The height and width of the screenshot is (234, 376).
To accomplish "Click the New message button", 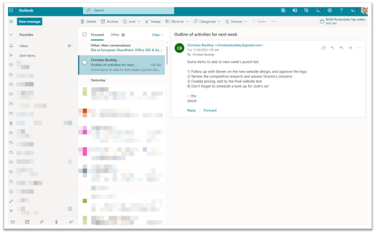I will click(30, 22).
